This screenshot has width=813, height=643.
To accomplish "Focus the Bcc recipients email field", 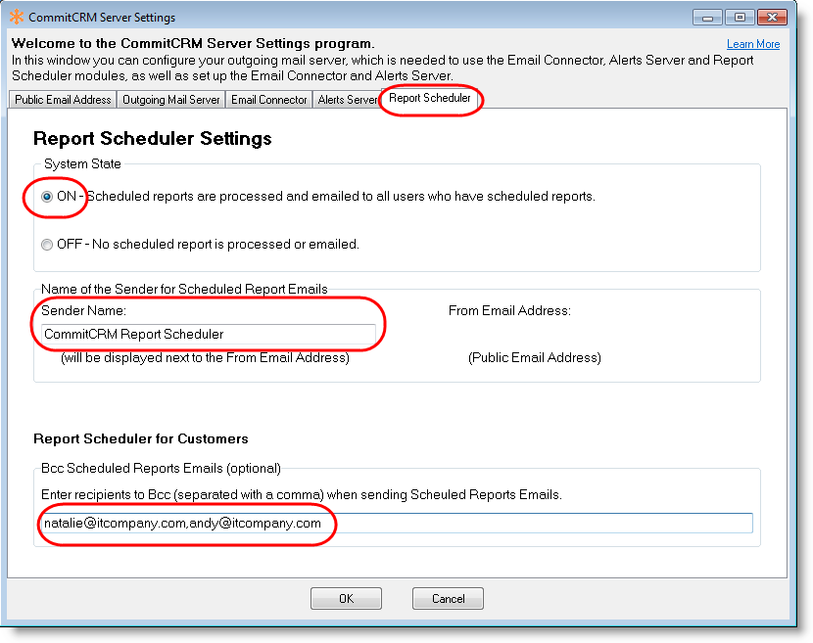I will point(397,524).
